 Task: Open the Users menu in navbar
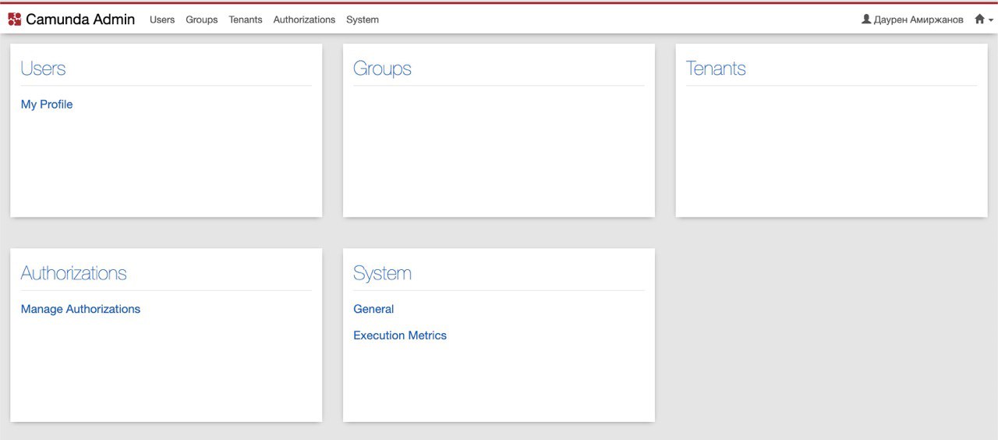point(162,20)
